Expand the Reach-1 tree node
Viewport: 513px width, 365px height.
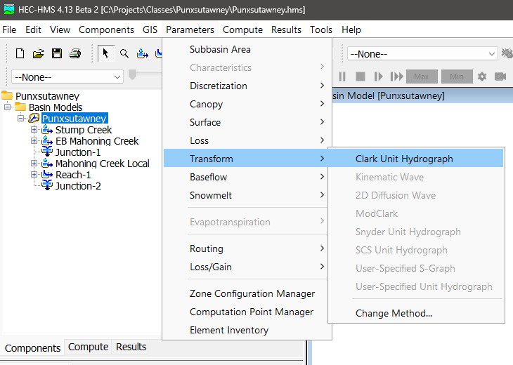coord(34,175)
